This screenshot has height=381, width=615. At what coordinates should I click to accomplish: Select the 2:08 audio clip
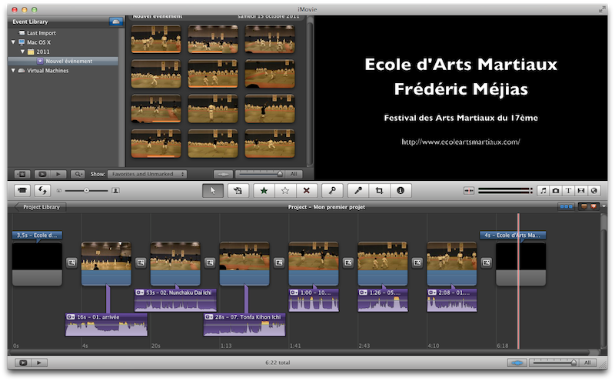(452, 300)
